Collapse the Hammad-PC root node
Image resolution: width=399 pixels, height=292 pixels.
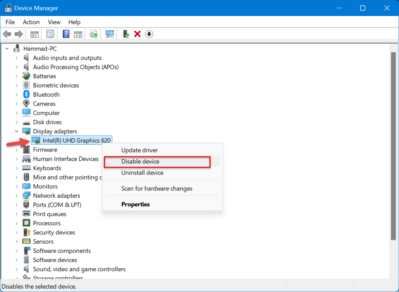[x=7, y=49]
